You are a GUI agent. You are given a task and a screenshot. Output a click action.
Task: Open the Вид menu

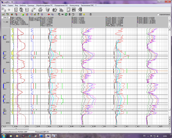coord(16,5)
